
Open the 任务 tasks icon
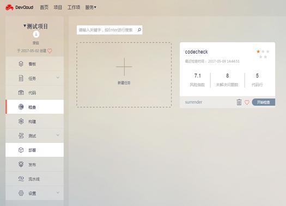point(21,78)
